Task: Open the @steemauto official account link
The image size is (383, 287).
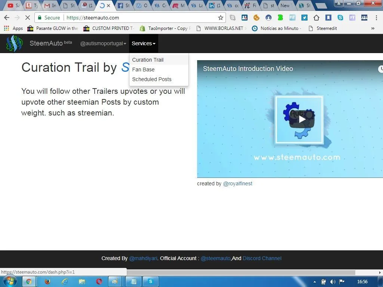Action: click(x=215, y=258)
